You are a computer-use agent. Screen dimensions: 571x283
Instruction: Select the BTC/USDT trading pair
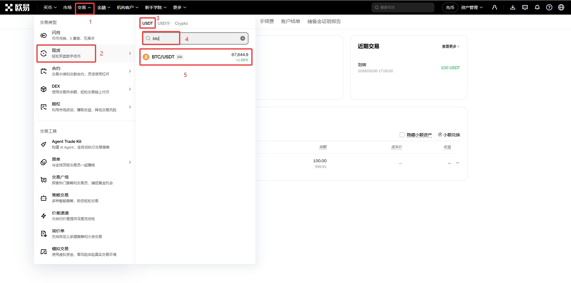click(196, 57)
